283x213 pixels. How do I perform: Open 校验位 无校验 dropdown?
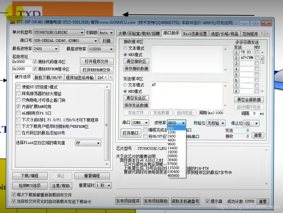pos(216,123)
